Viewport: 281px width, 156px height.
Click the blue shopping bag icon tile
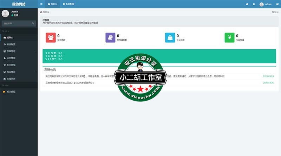point(170,38)
